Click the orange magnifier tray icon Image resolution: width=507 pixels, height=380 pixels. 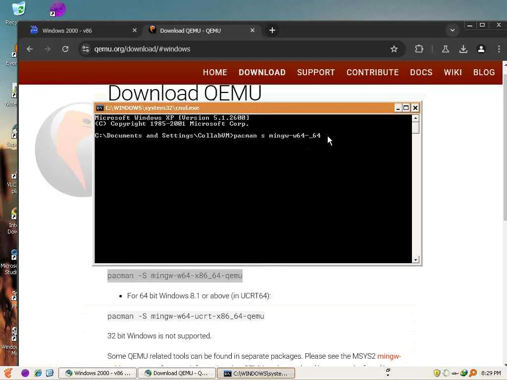tap(473, 373)
